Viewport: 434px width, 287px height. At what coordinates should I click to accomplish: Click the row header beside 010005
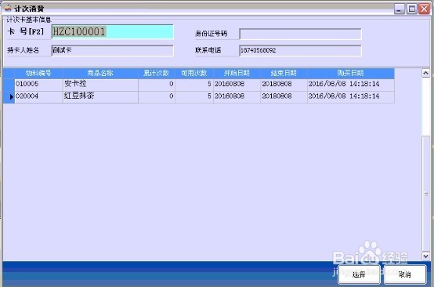[x=9, y=85]
